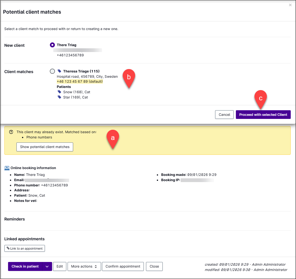The image size is (296, 279).
Task: Click the Patient: Snow, Cat booking line
Action: (30, 195)
